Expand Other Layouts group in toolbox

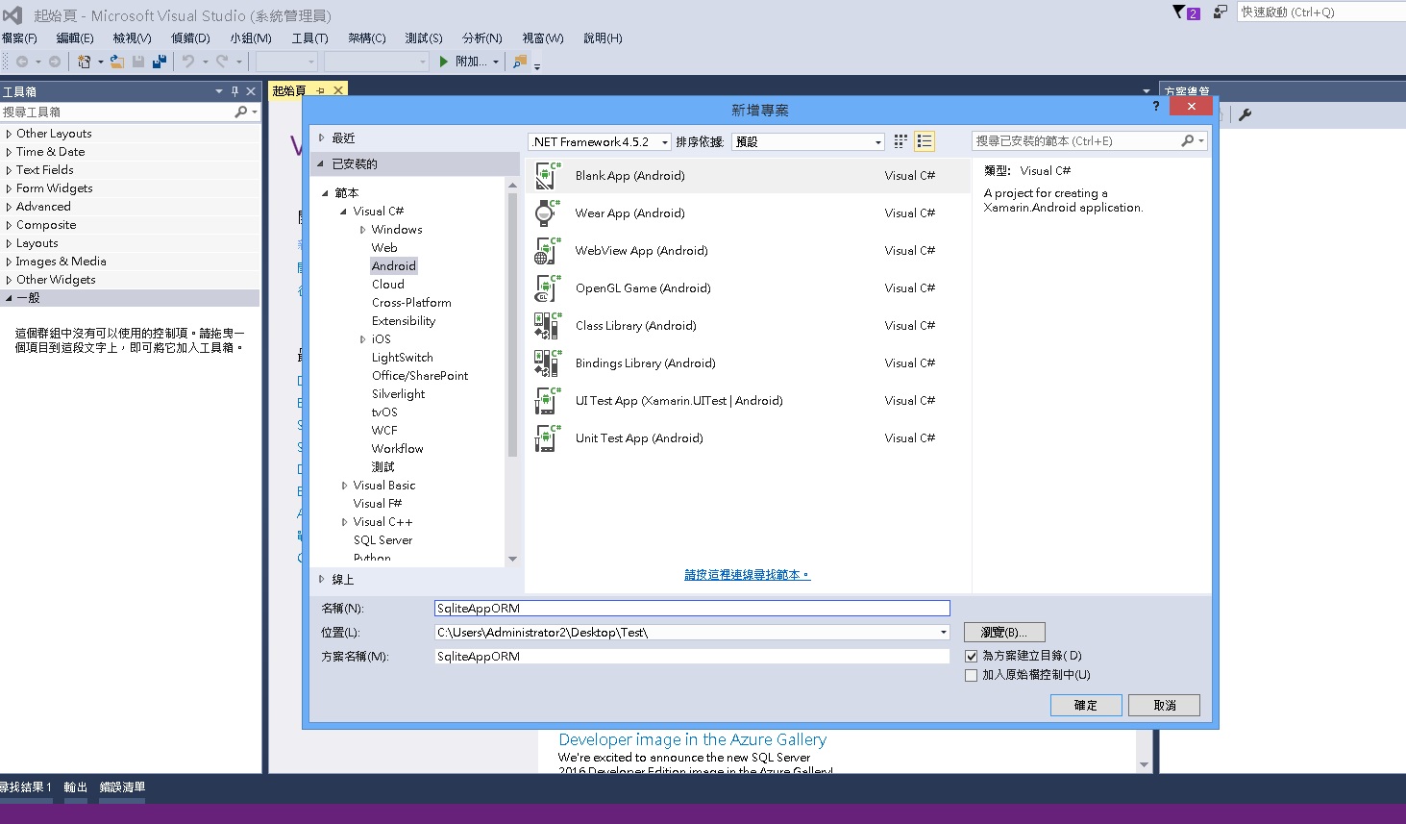(9, 134)
